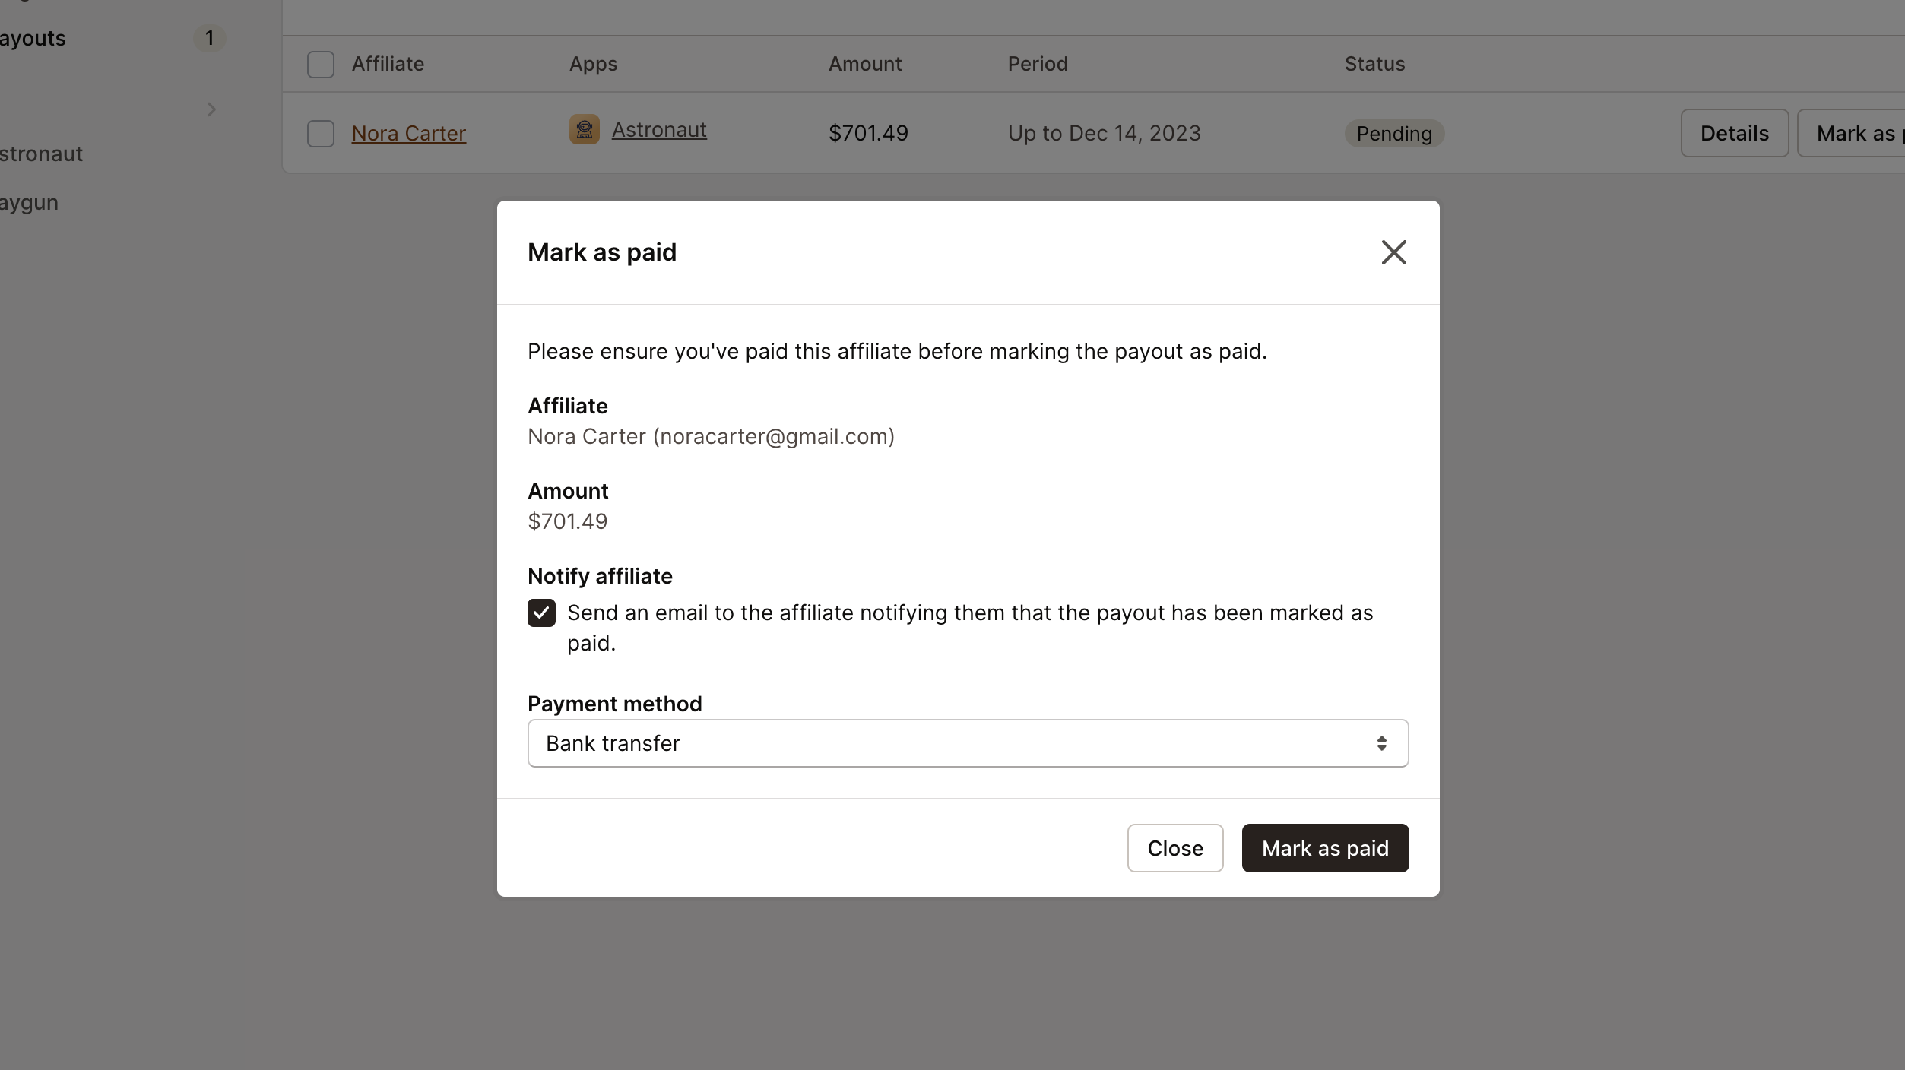The width and height of the screenshot is (1905, 1070).
Task: Click the Amount column header
Action: tap(864, 64)
